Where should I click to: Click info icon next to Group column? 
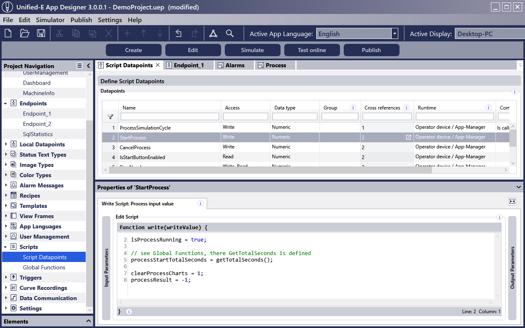tap(353, 108)
